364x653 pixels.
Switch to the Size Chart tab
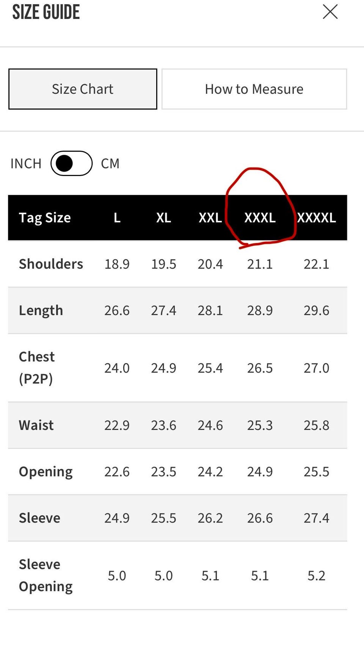pyautogui.click(x=83, y=89)
